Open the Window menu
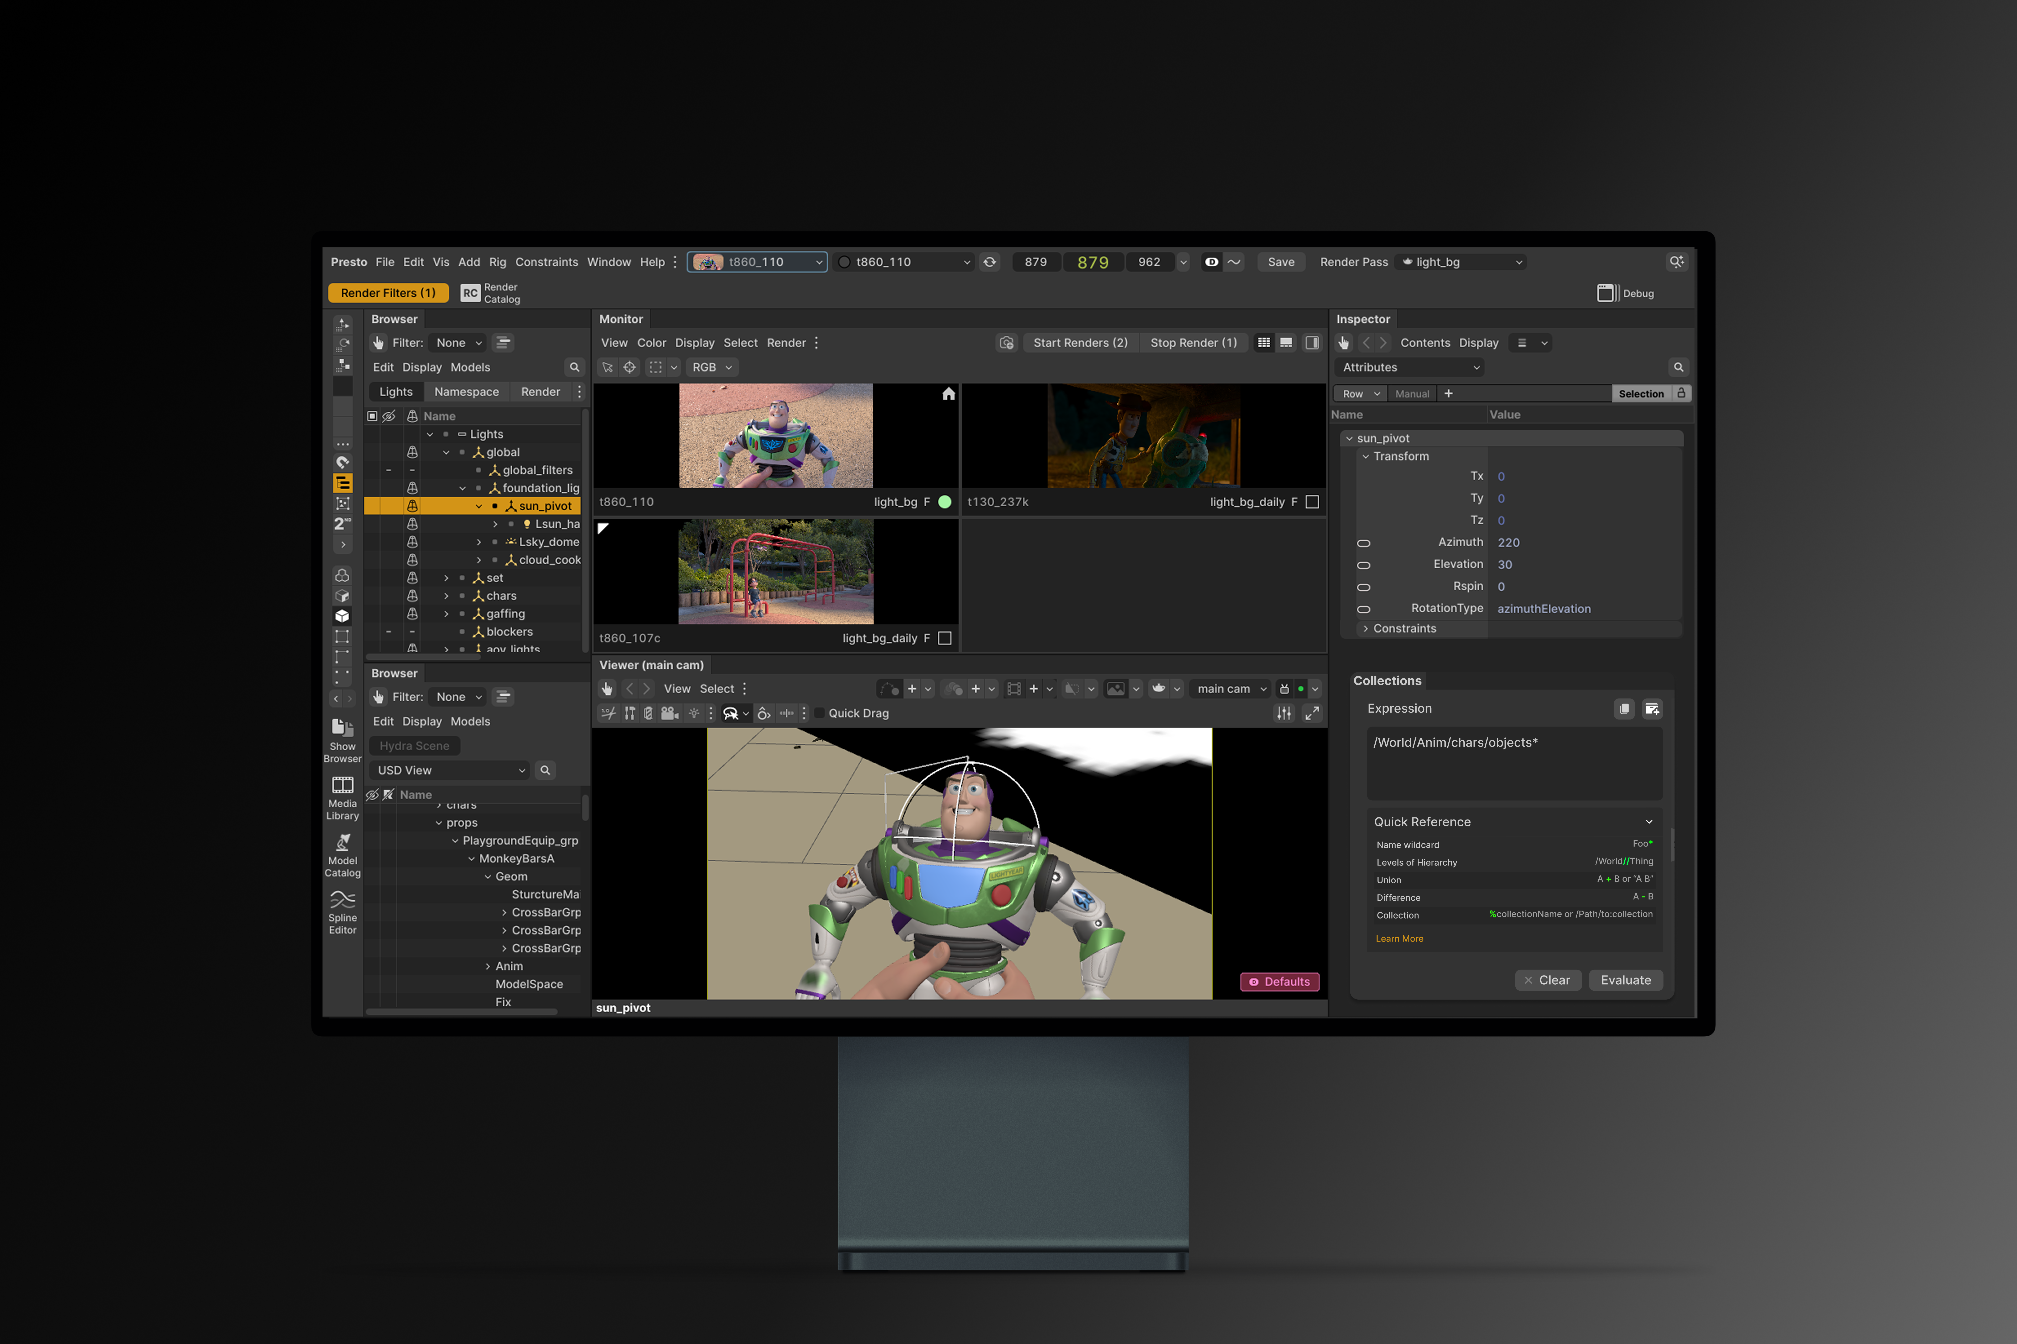This screenshot has height=1344, width=2017. click(x=609, y=262)
